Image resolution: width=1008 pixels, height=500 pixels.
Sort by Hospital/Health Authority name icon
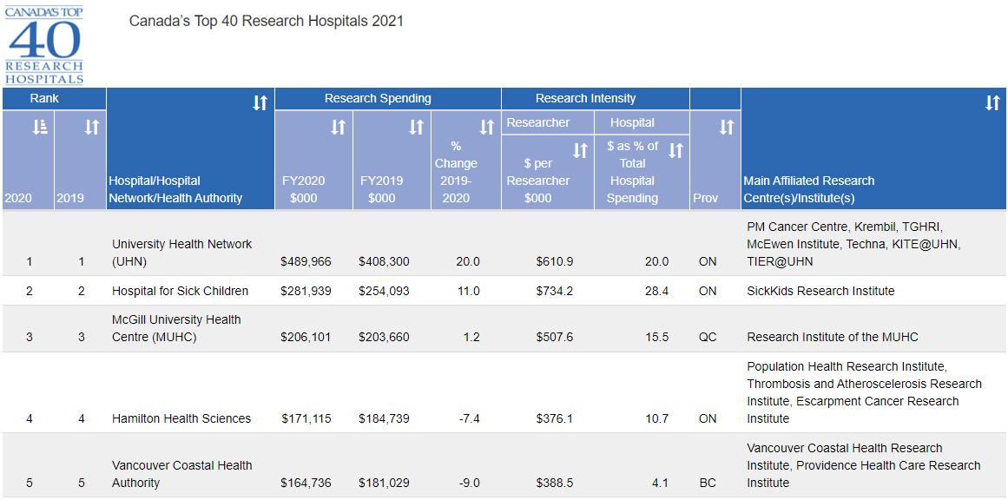click(260, 102)
